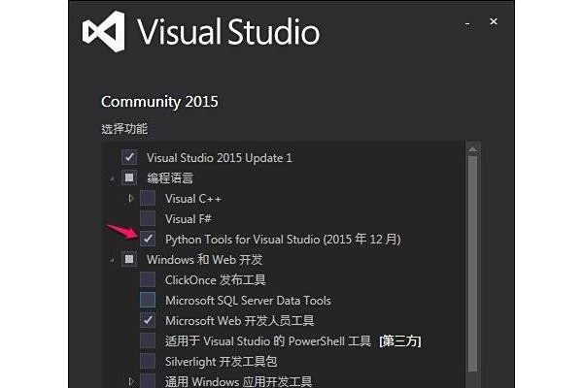This screenshot has width=583, height=388.
Task: Toggle the Windows 和 Web 开发 checkbox
Action: [129, 259]
